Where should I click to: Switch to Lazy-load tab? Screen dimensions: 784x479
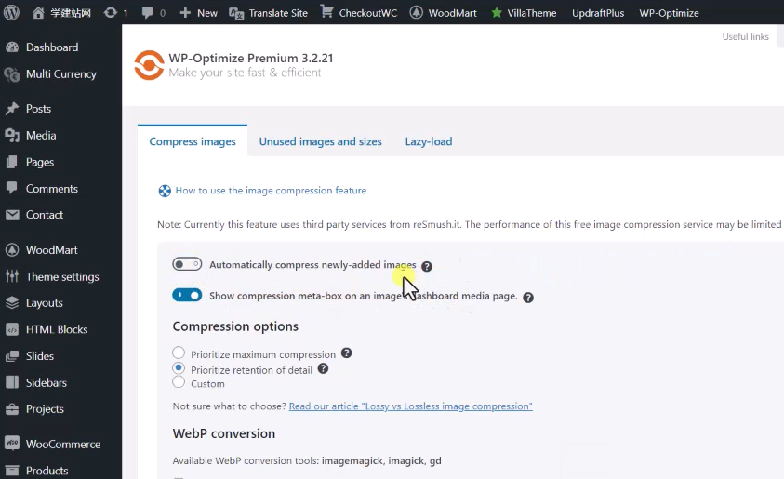click(429, 141)
